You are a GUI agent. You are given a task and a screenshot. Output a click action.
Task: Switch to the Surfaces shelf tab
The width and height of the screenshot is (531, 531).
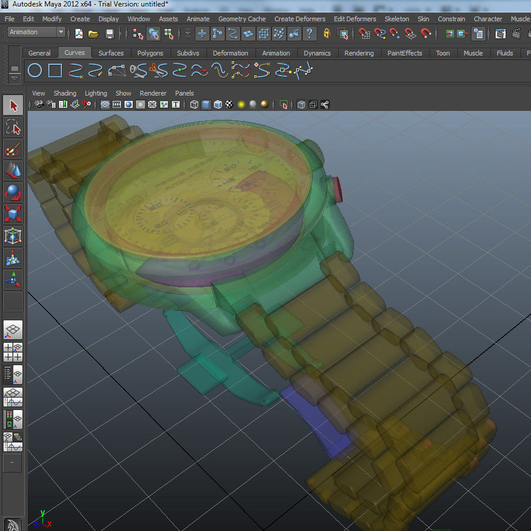(x=111, y=53)
